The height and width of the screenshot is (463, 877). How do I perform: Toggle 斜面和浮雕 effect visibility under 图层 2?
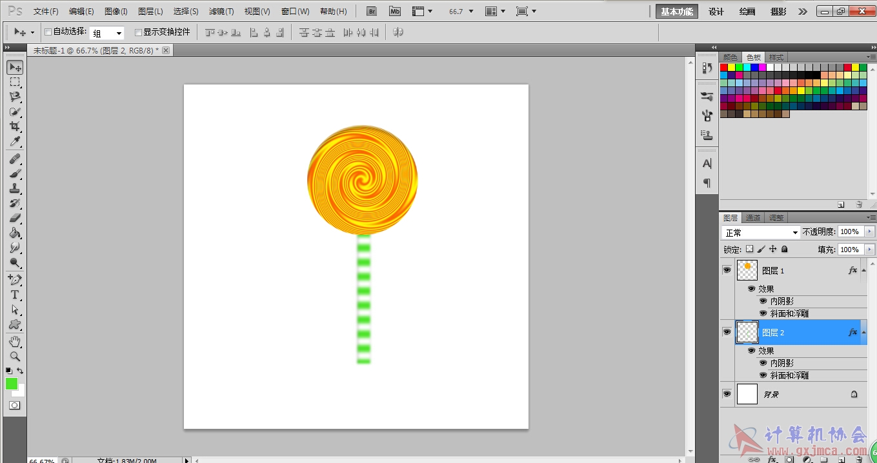point(763,375)
